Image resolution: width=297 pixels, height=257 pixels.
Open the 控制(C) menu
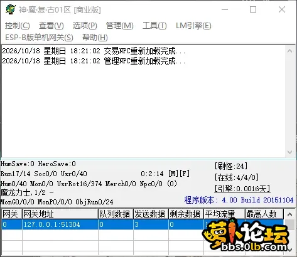(x=18, y=26)
